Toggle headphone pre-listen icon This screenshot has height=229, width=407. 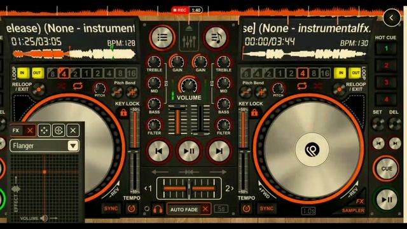158,209
